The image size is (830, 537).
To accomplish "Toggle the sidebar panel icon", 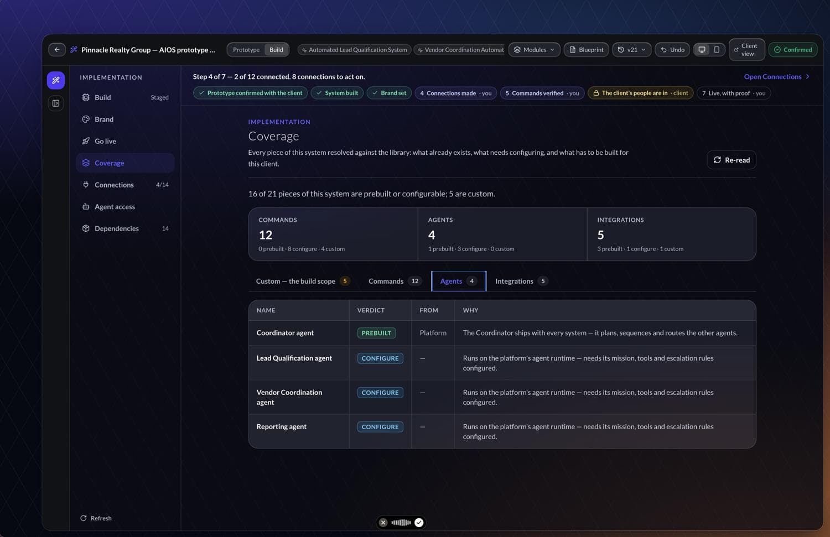I will [56, 103].
